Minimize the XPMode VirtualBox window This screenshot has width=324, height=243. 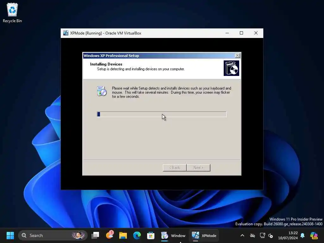227,33
